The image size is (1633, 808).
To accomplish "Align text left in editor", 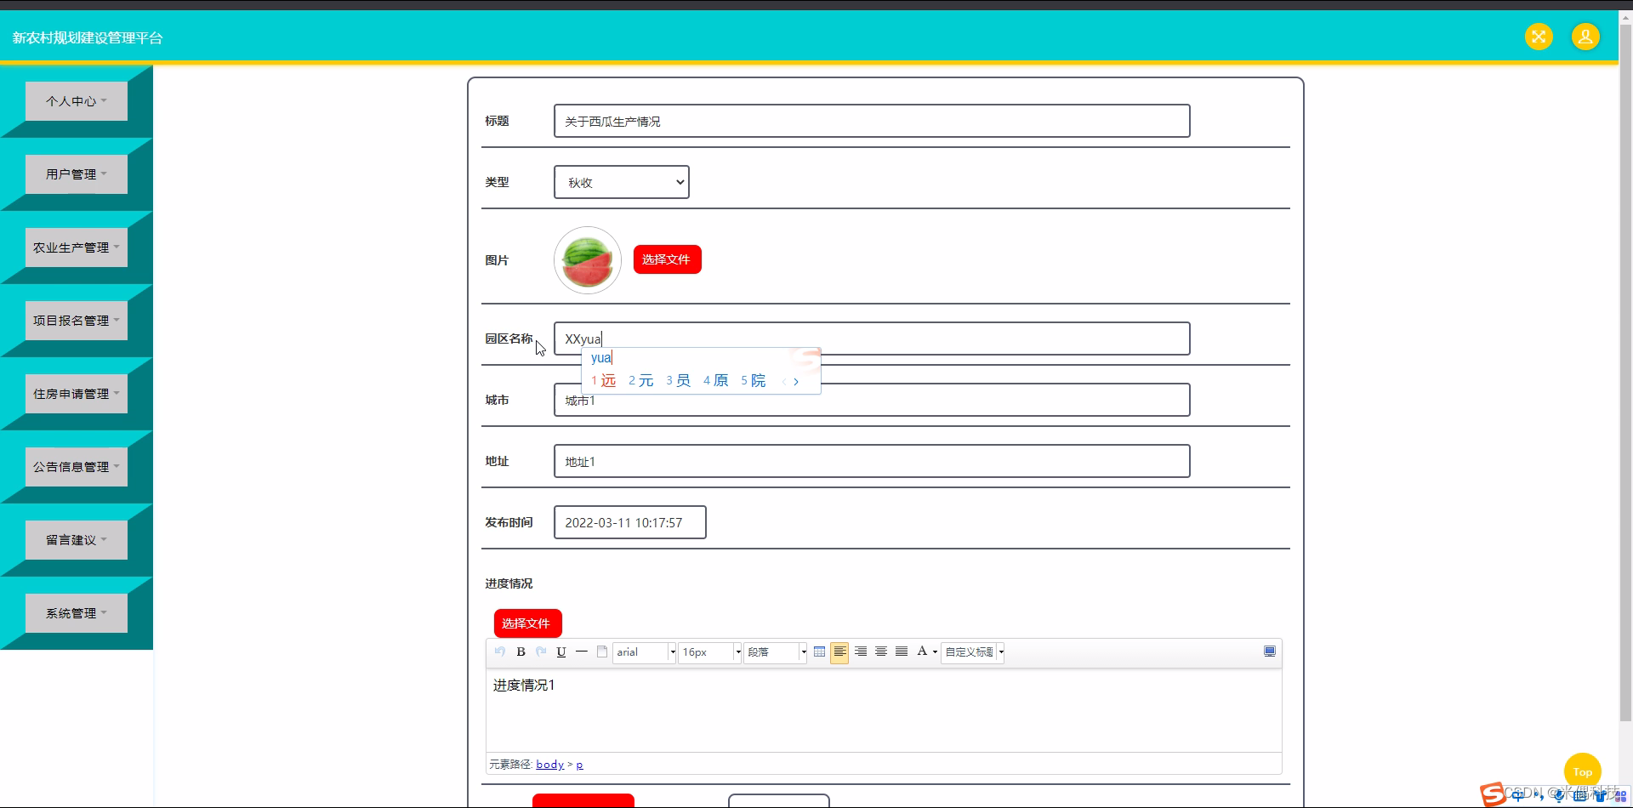I will pos(839,652).
